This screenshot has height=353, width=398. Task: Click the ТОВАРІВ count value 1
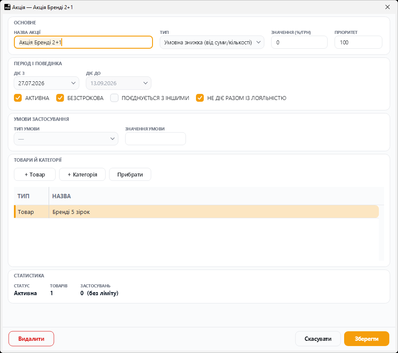click(52, 293)
